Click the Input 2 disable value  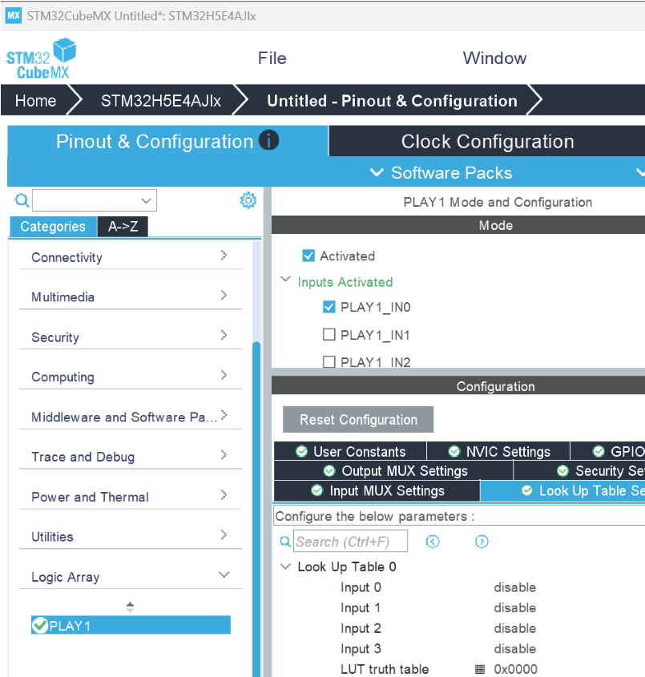(514, 628)
